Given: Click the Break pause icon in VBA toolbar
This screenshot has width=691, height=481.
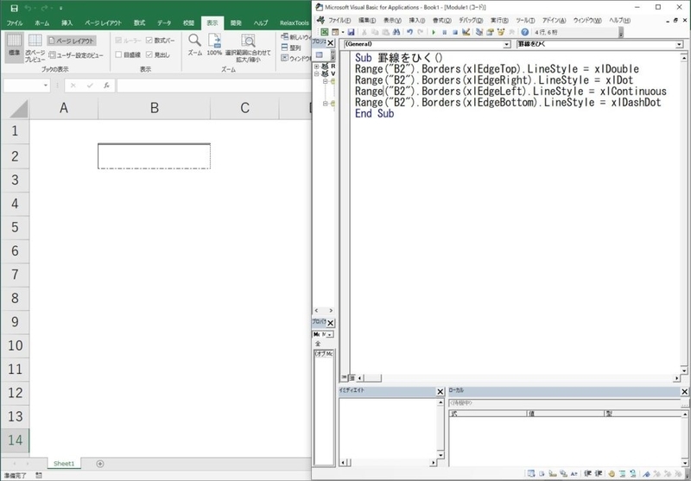Looking at the screenshot, I should [x=444, y=32].
